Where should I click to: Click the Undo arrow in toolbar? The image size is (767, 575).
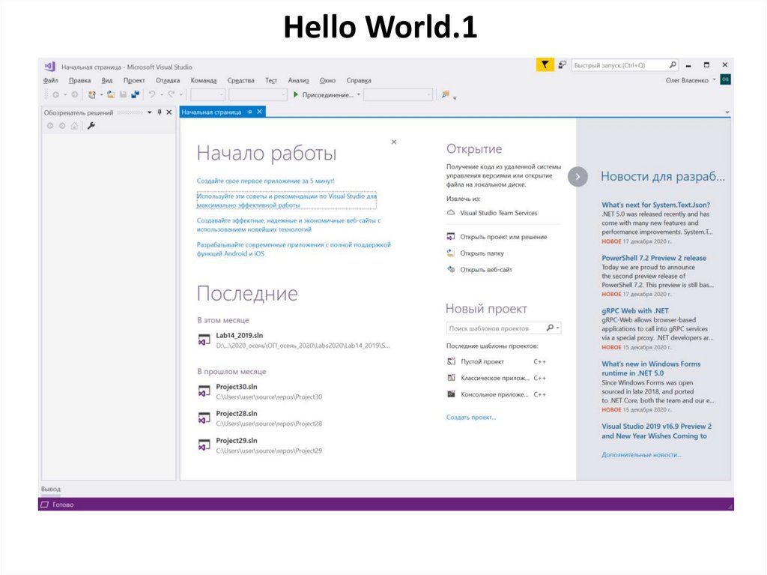coord(152,94)
